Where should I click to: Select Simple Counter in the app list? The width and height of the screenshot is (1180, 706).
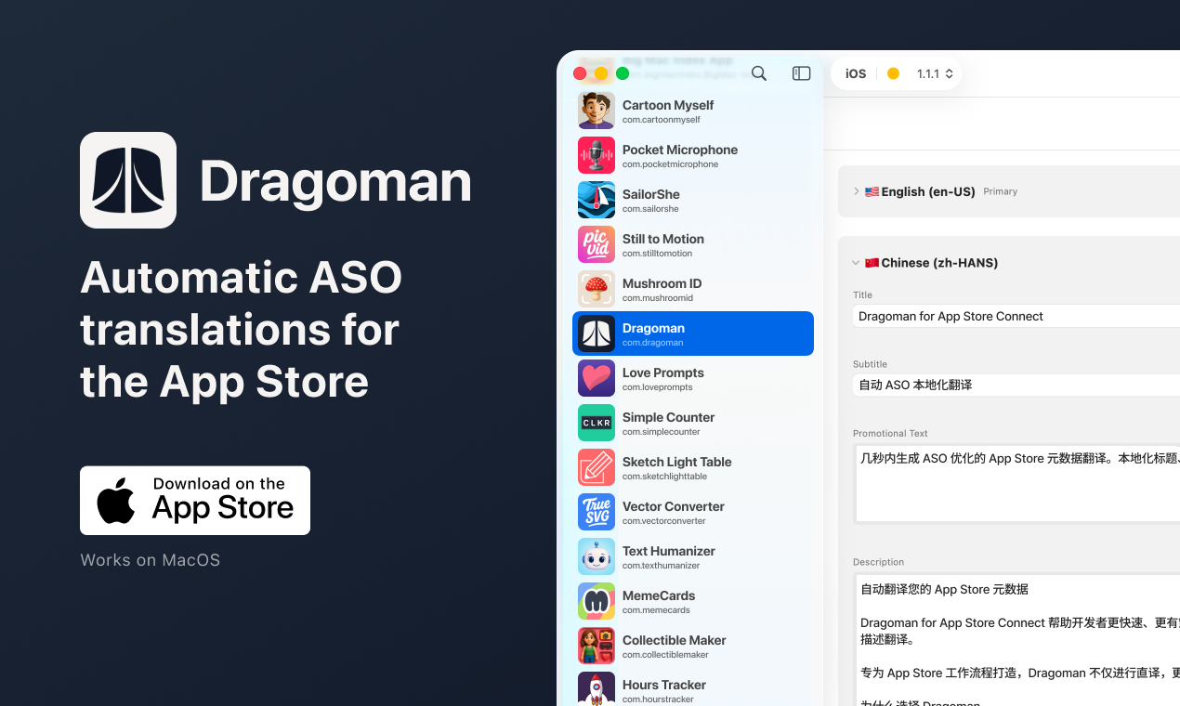pyautogui.click(x=693, y=423)
